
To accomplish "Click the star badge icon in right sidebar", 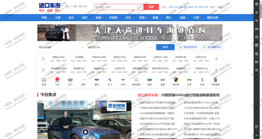I will (x=257, y=12).
